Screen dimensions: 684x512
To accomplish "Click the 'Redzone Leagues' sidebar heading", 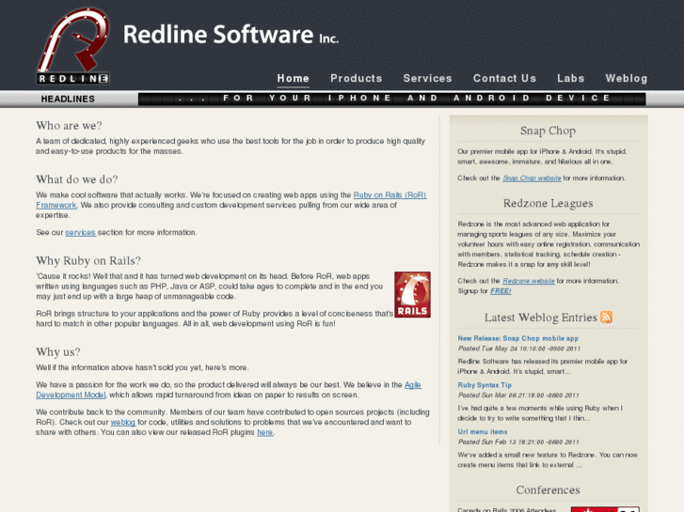I will [548, 203].
